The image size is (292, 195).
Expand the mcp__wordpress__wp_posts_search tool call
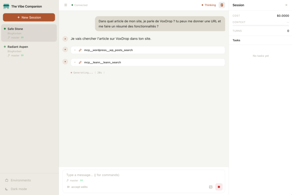coord(108,50)
